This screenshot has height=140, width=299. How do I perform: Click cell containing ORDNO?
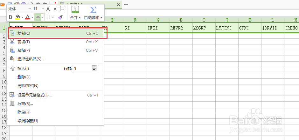click(292, 28)
